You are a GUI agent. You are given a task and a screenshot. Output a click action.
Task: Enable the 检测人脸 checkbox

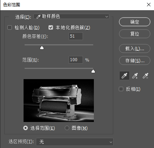[x=9, y=28]
